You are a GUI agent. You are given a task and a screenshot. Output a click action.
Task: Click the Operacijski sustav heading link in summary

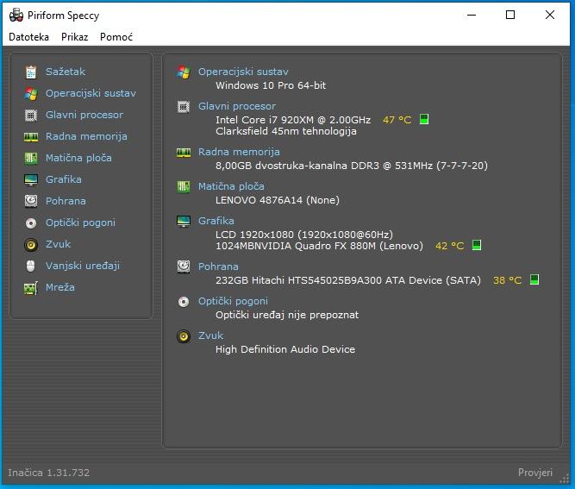point(243,72)
